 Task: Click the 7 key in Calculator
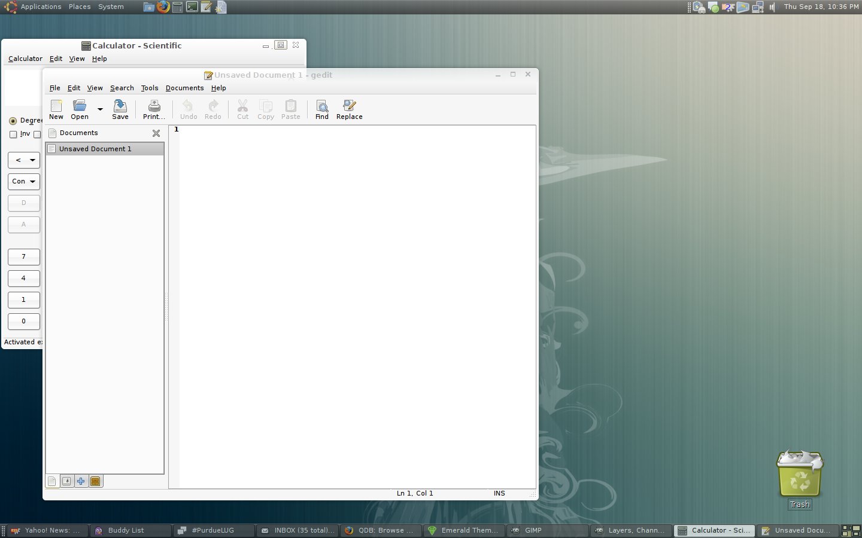[24, 257]
